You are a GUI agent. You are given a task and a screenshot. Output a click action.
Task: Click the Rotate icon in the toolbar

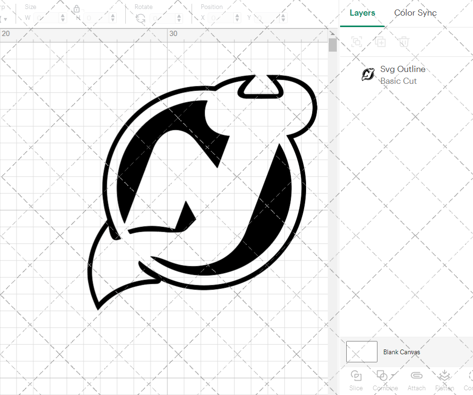pyautogui.click(x=140, y=17)
